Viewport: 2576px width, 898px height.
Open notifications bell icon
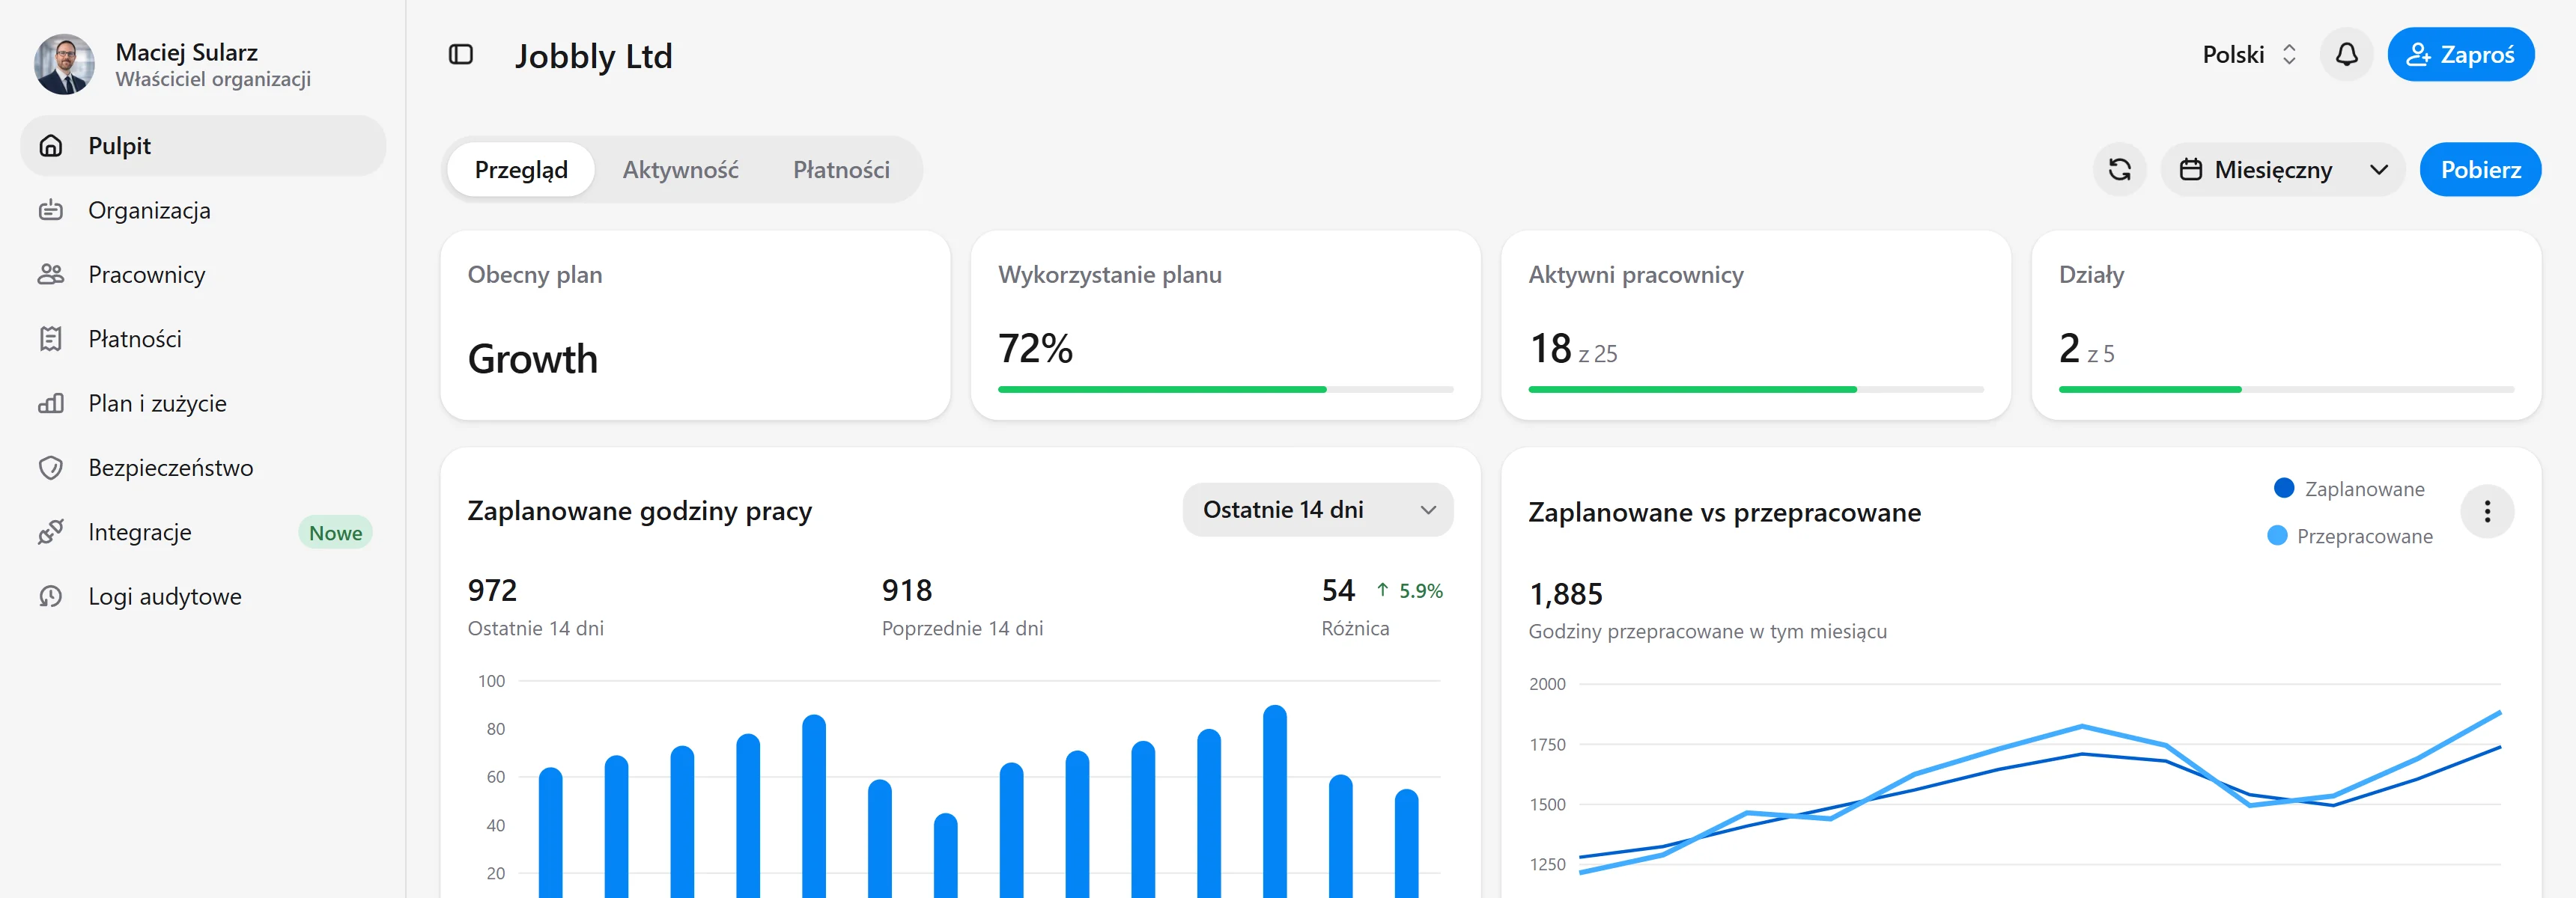tap(2346, 54)
